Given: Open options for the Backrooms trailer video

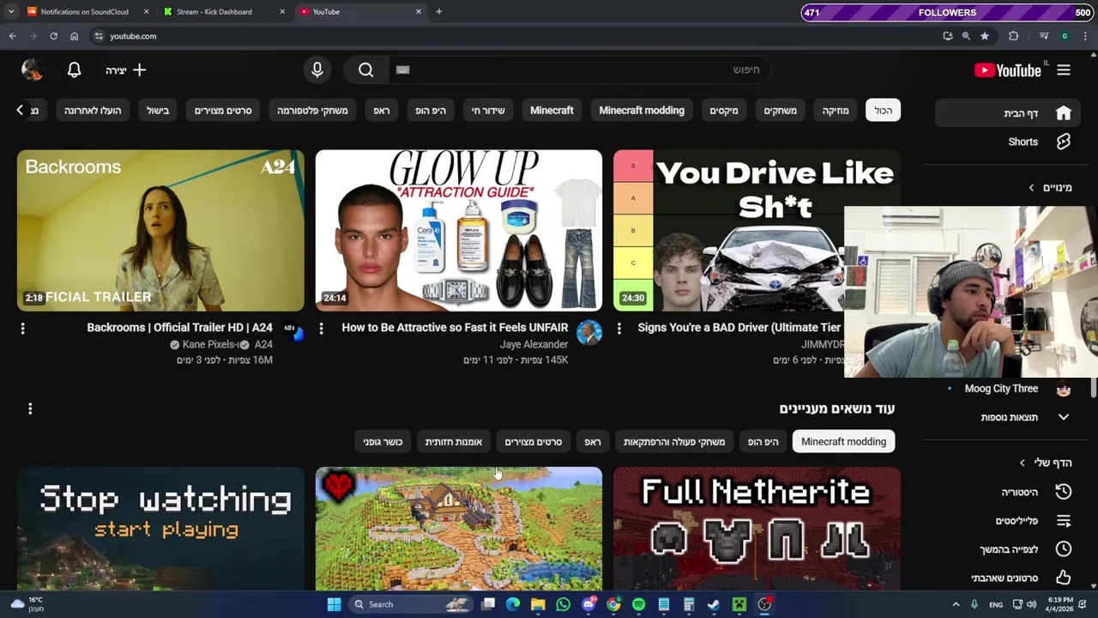Looking at the screenshot, I should [x=23, y=328].
